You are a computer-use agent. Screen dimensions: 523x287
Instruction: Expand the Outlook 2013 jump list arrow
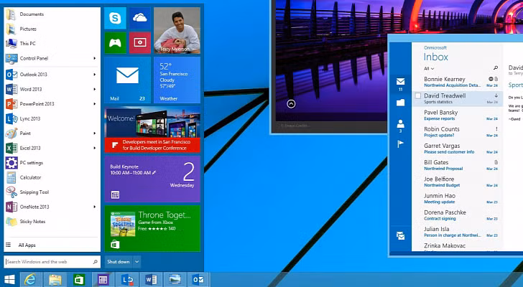(x=94, y=74)
